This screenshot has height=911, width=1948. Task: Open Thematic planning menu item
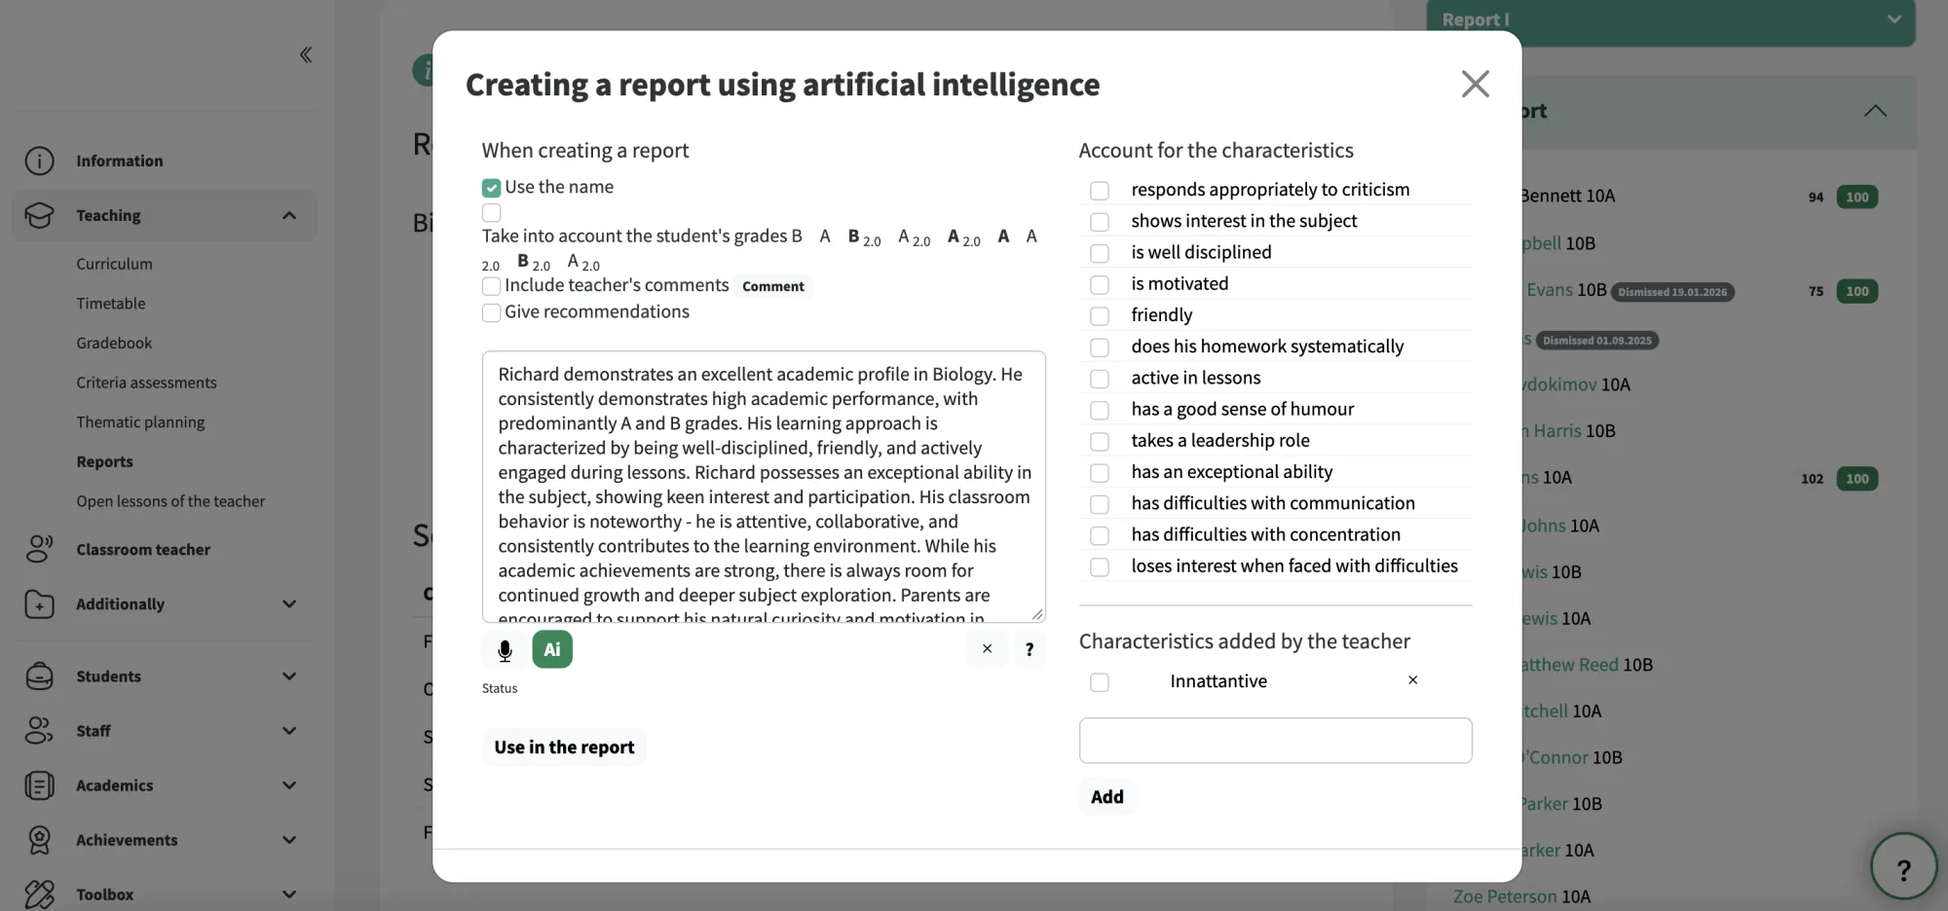pyautogui.click(x=140, y=421)
